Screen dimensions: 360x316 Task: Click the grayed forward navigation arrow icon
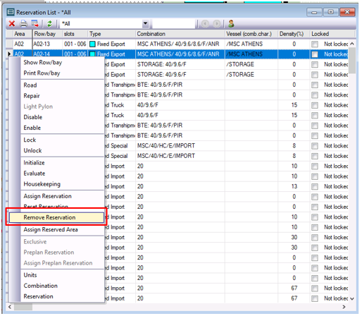(x=216, y=24)
